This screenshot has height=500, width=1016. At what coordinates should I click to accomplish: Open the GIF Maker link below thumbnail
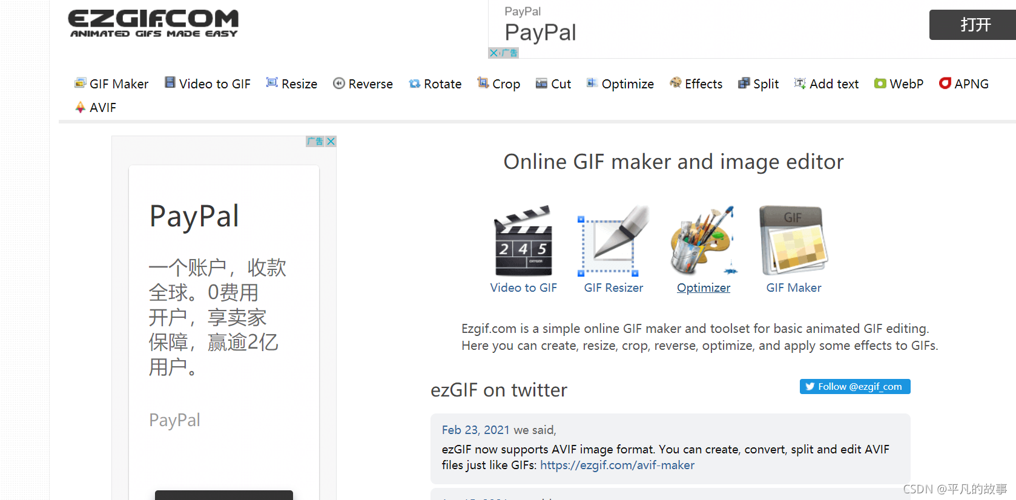tap(794, 288)
